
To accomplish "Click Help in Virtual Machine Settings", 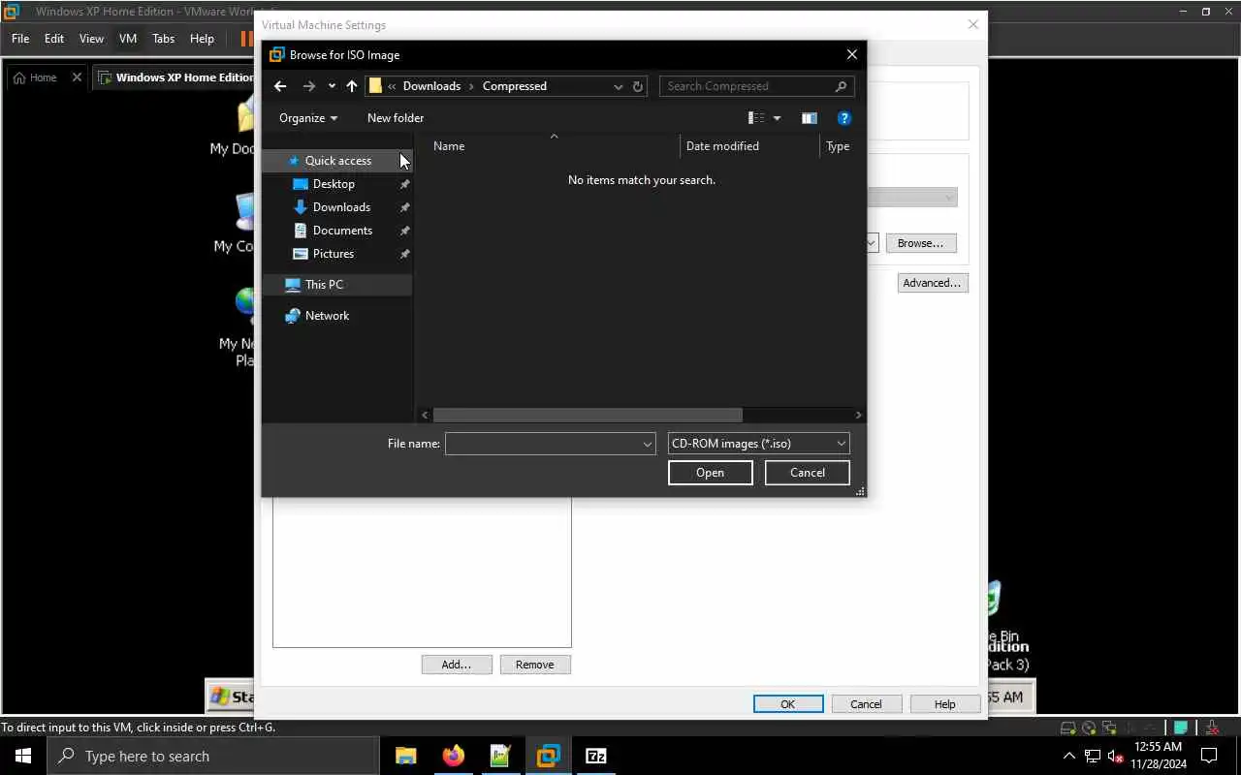I will click(x=945, y=704).
